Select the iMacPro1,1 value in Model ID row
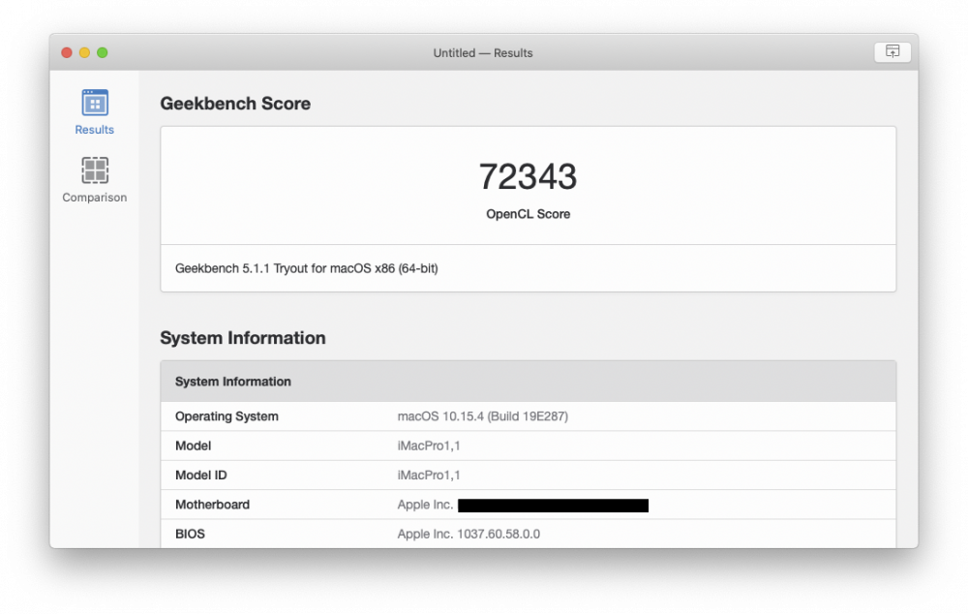Screen dimensions: 968x614 (x=429, y=475)
